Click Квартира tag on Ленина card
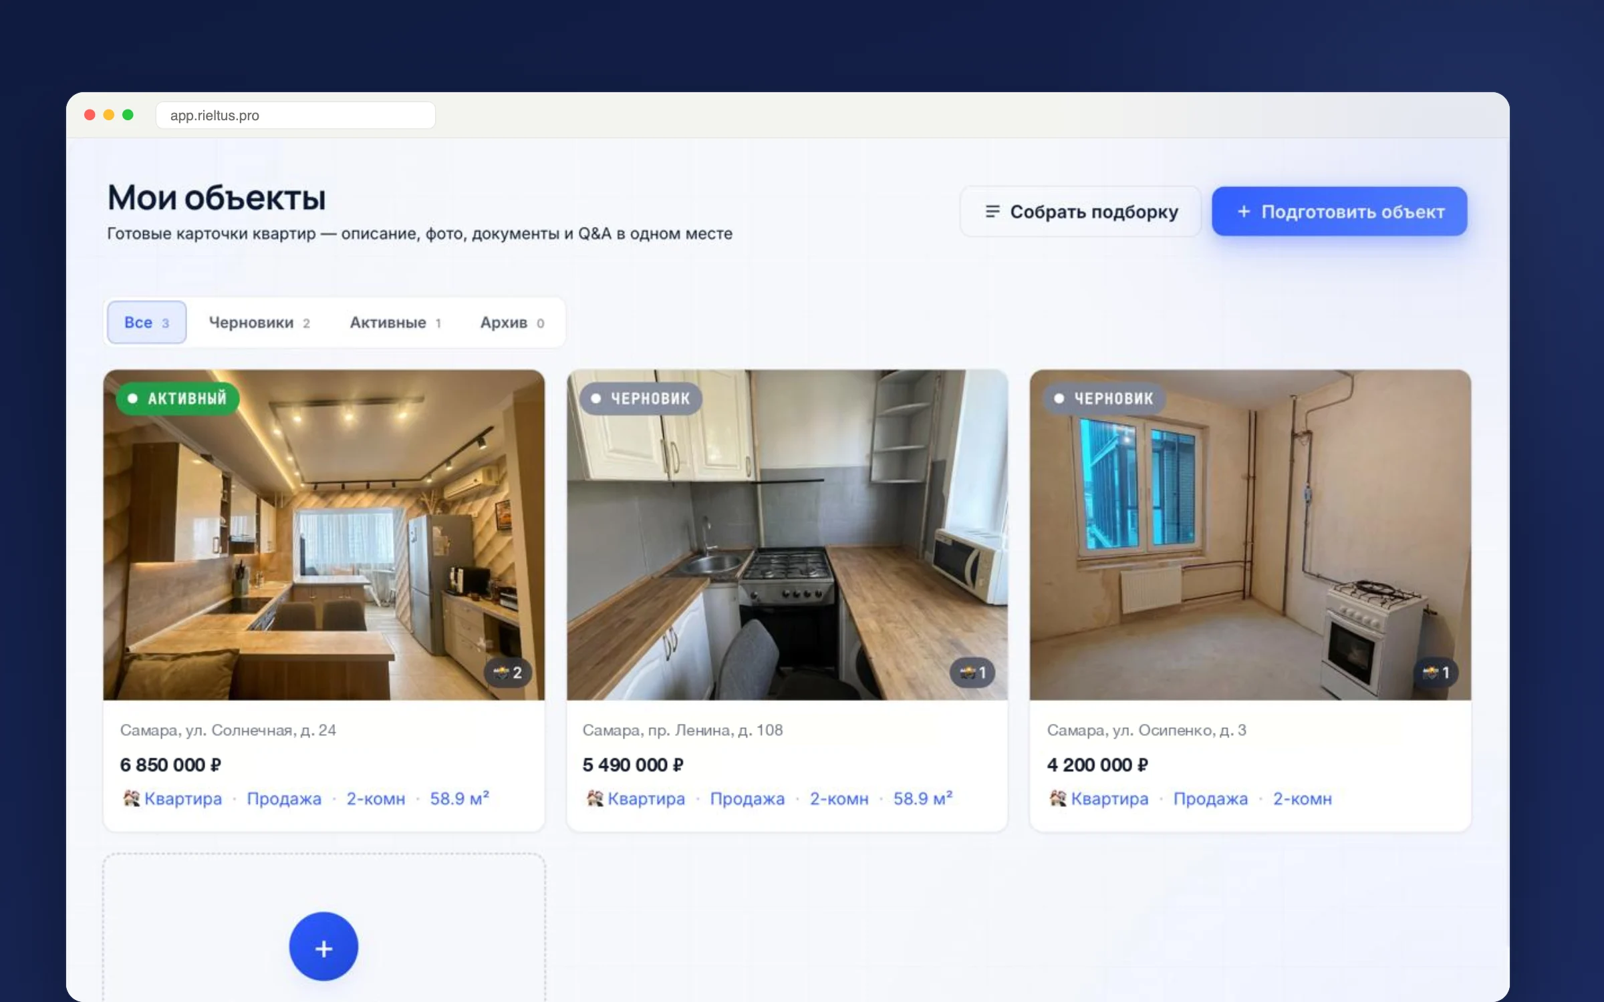Screen dimensions: 1604x1002 pos(646,799)
